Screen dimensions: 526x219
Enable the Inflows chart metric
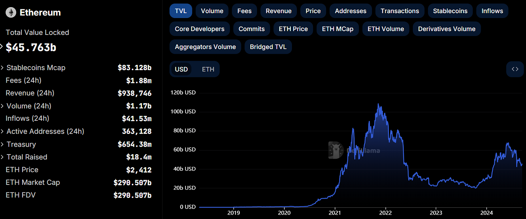tap(492, 11)
